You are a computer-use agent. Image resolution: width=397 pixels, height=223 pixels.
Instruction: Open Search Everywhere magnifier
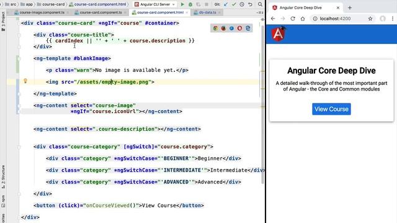[260, 4]
